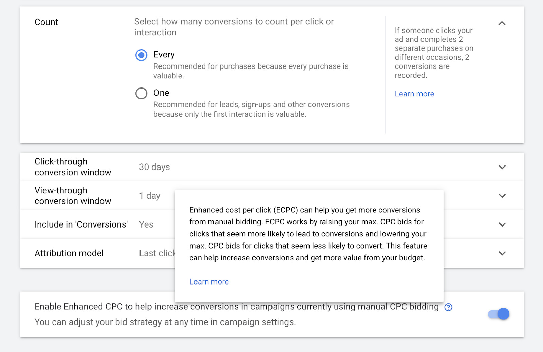
Task: Expand the Include in 'Conversions' chevron
Action: (502, 224)
